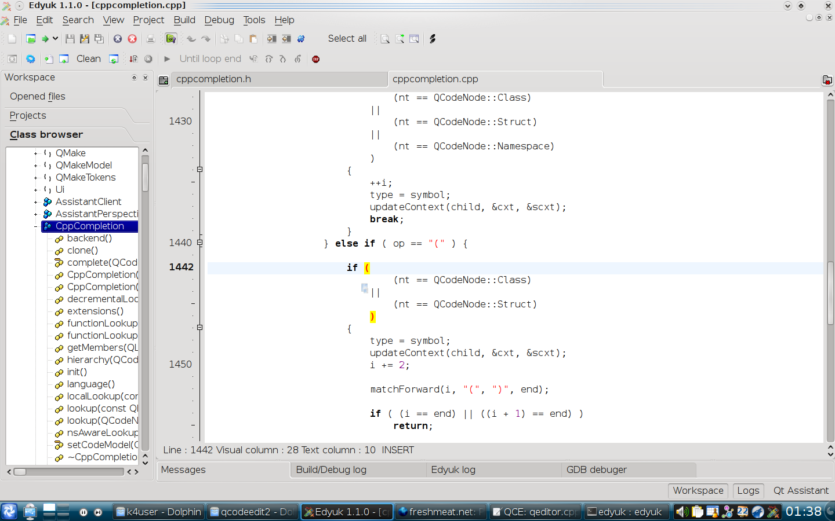Switch to the cppcompletion.h tab
The width and height of the screenshot is (835, 521).
[278, 79]
